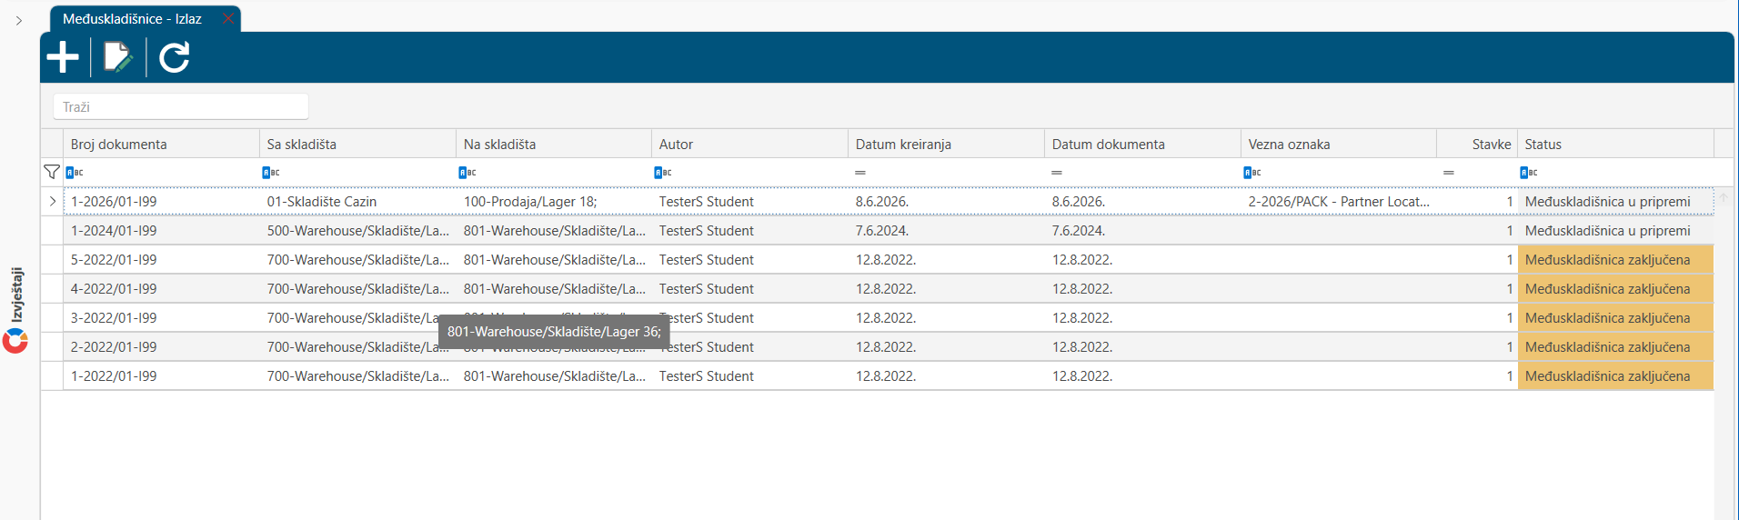1739x520 pixels.
Task: Click the Traži search field
Action: [x=181, y=106]
